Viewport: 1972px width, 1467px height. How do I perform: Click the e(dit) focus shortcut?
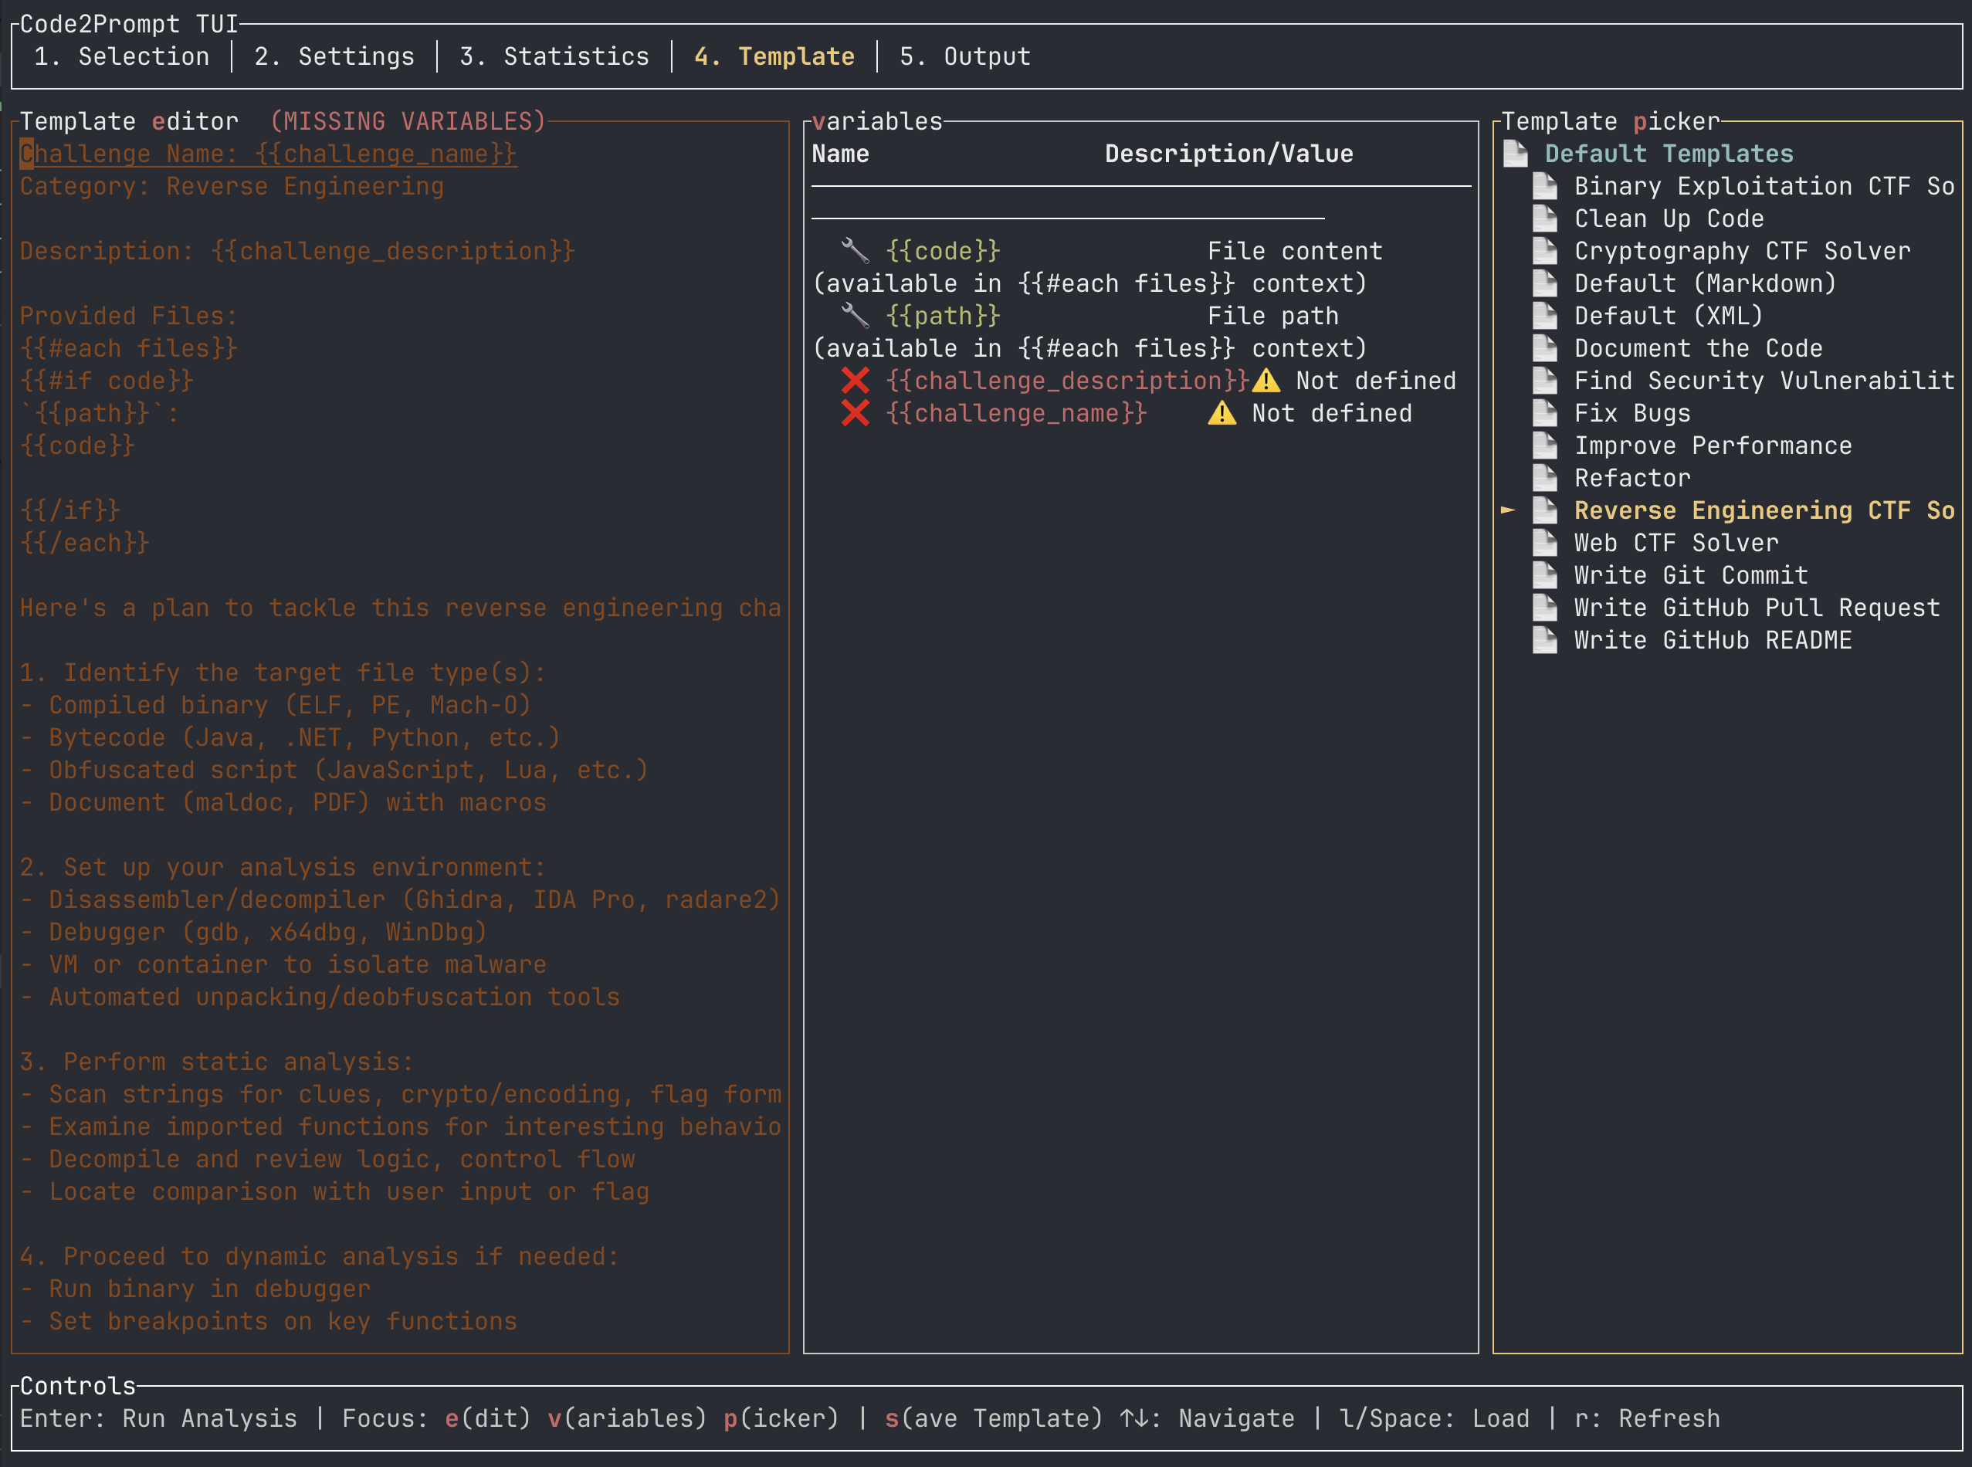pyautogui.click(x=487, y=1418)
